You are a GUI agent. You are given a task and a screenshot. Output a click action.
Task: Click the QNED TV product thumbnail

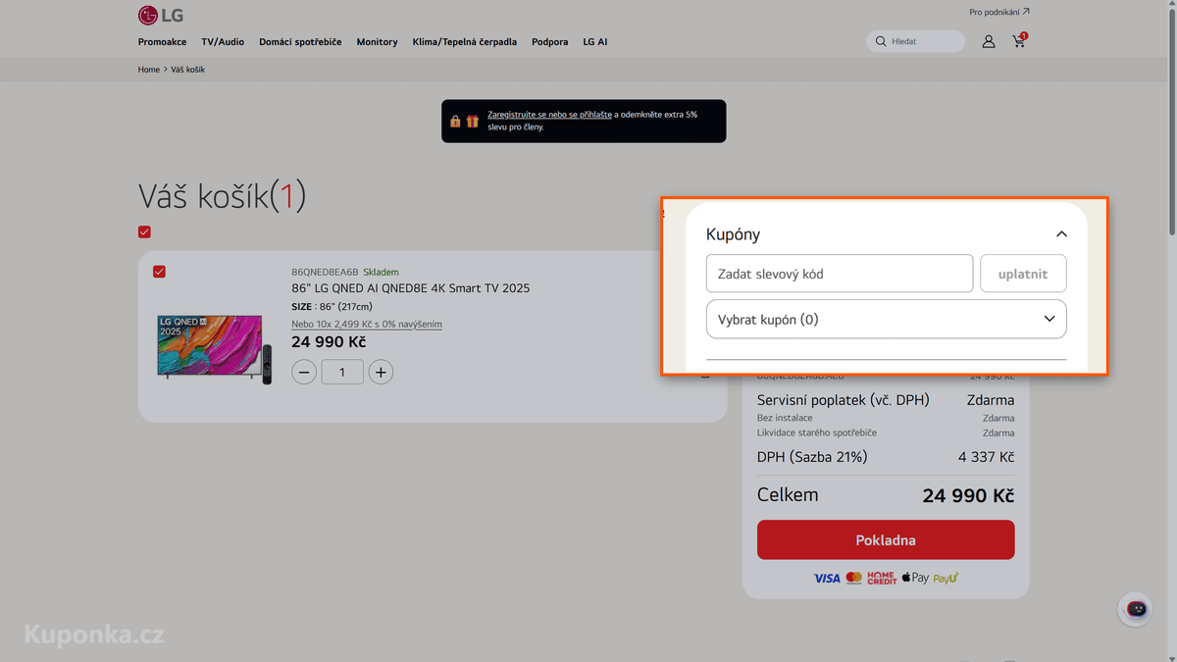[x=214, y=348]
